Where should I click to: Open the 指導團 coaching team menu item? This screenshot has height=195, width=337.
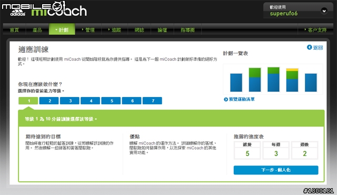click(x=187, y=30)
